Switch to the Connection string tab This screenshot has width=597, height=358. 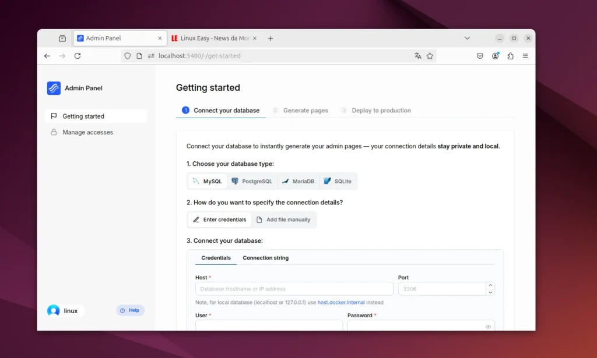pyautogui.click(x=265, y=258)
